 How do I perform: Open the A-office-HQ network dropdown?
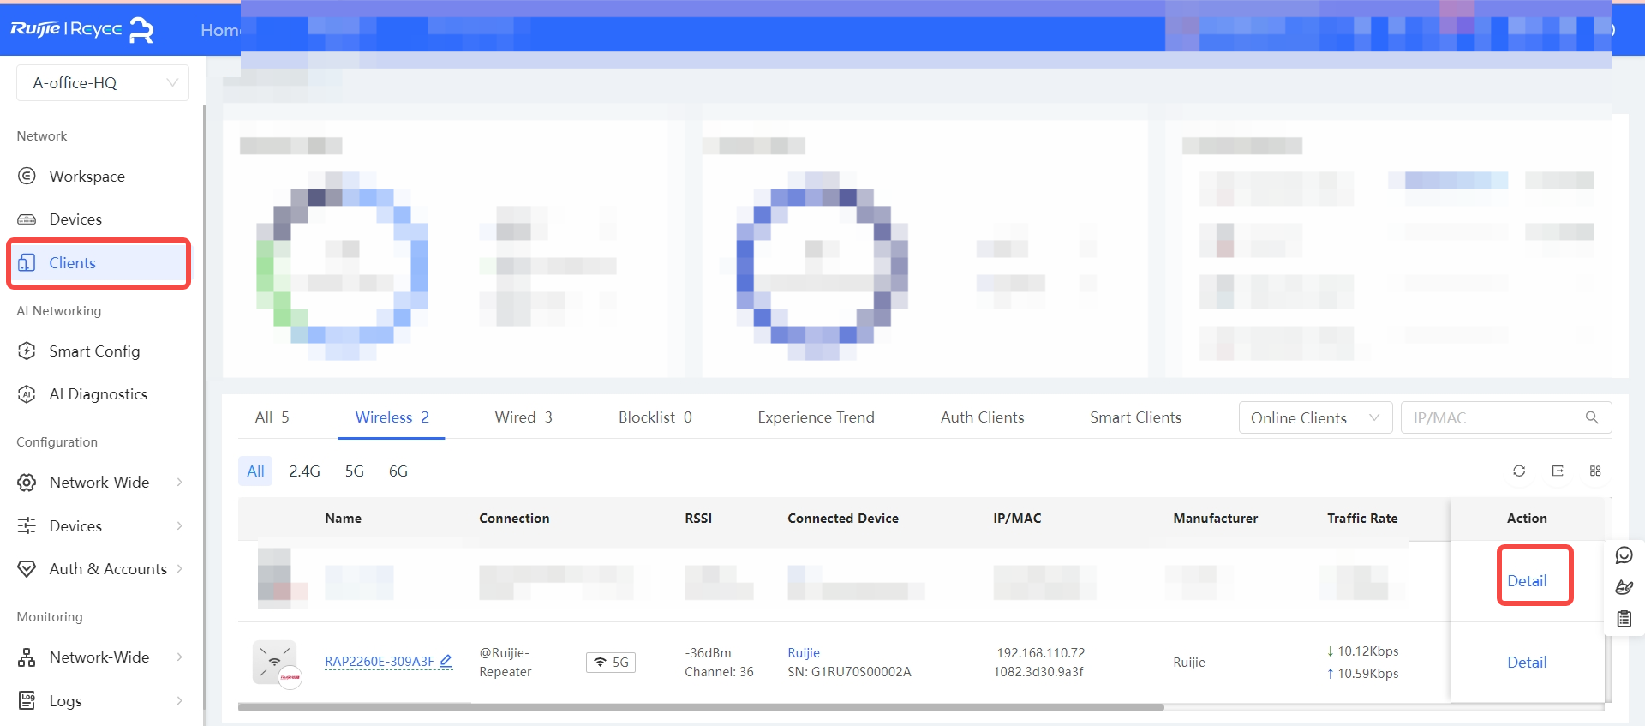click(103, 83)
